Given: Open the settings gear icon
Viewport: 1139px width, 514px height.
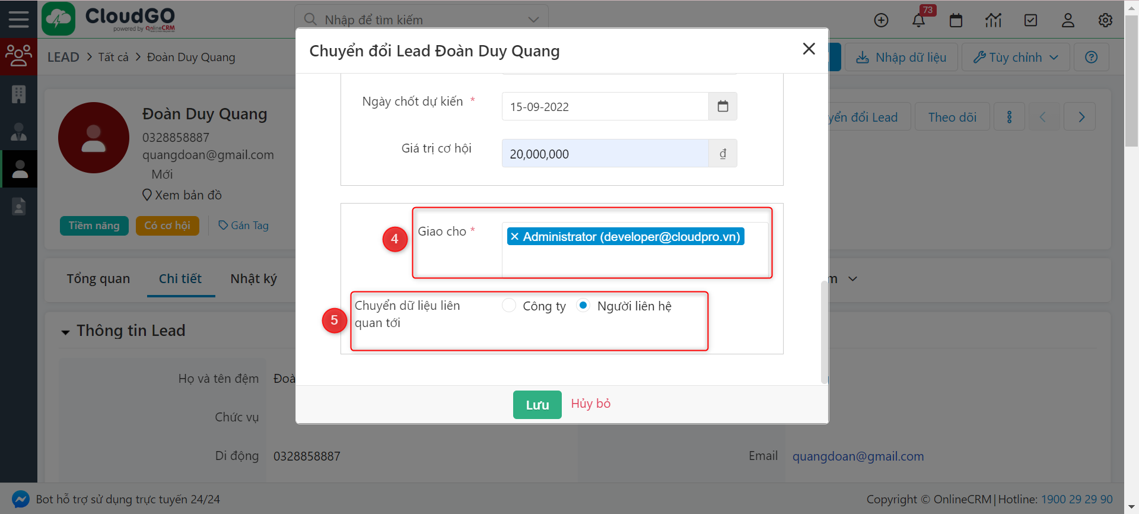Looking at the screenshot, I should pos(1105,21).
